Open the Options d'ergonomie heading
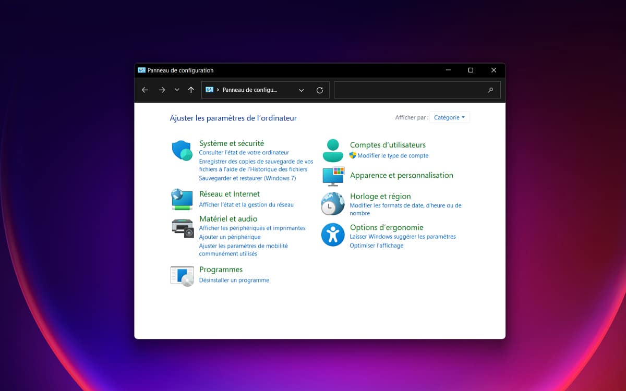 point(387,227)
